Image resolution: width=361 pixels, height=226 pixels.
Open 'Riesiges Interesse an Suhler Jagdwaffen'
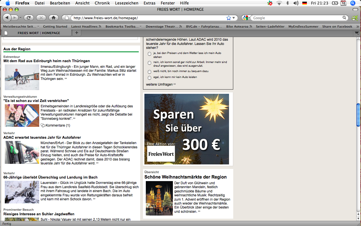pyautogui.click(x=39, y=214)
